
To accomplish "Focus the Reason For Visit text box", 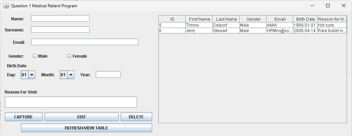I will [71, 102].
